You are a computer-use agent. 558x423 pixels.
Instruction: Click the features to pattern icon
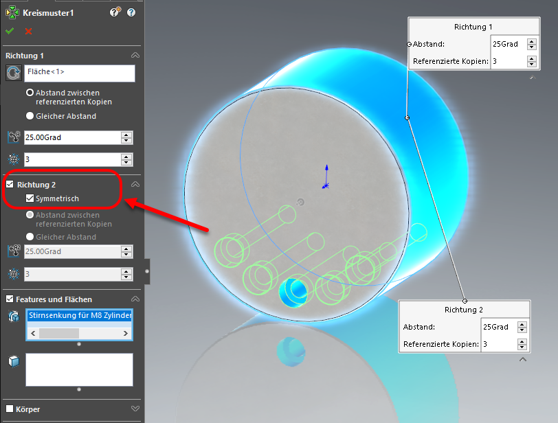coord(14,316)
